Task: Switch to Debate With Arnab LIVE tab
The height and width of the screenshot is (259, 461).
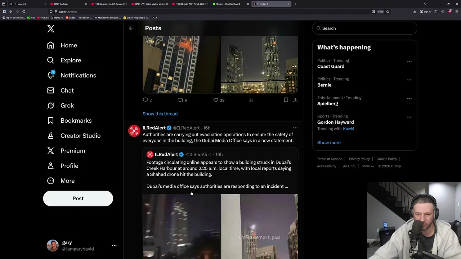Action: pos(190,4)
